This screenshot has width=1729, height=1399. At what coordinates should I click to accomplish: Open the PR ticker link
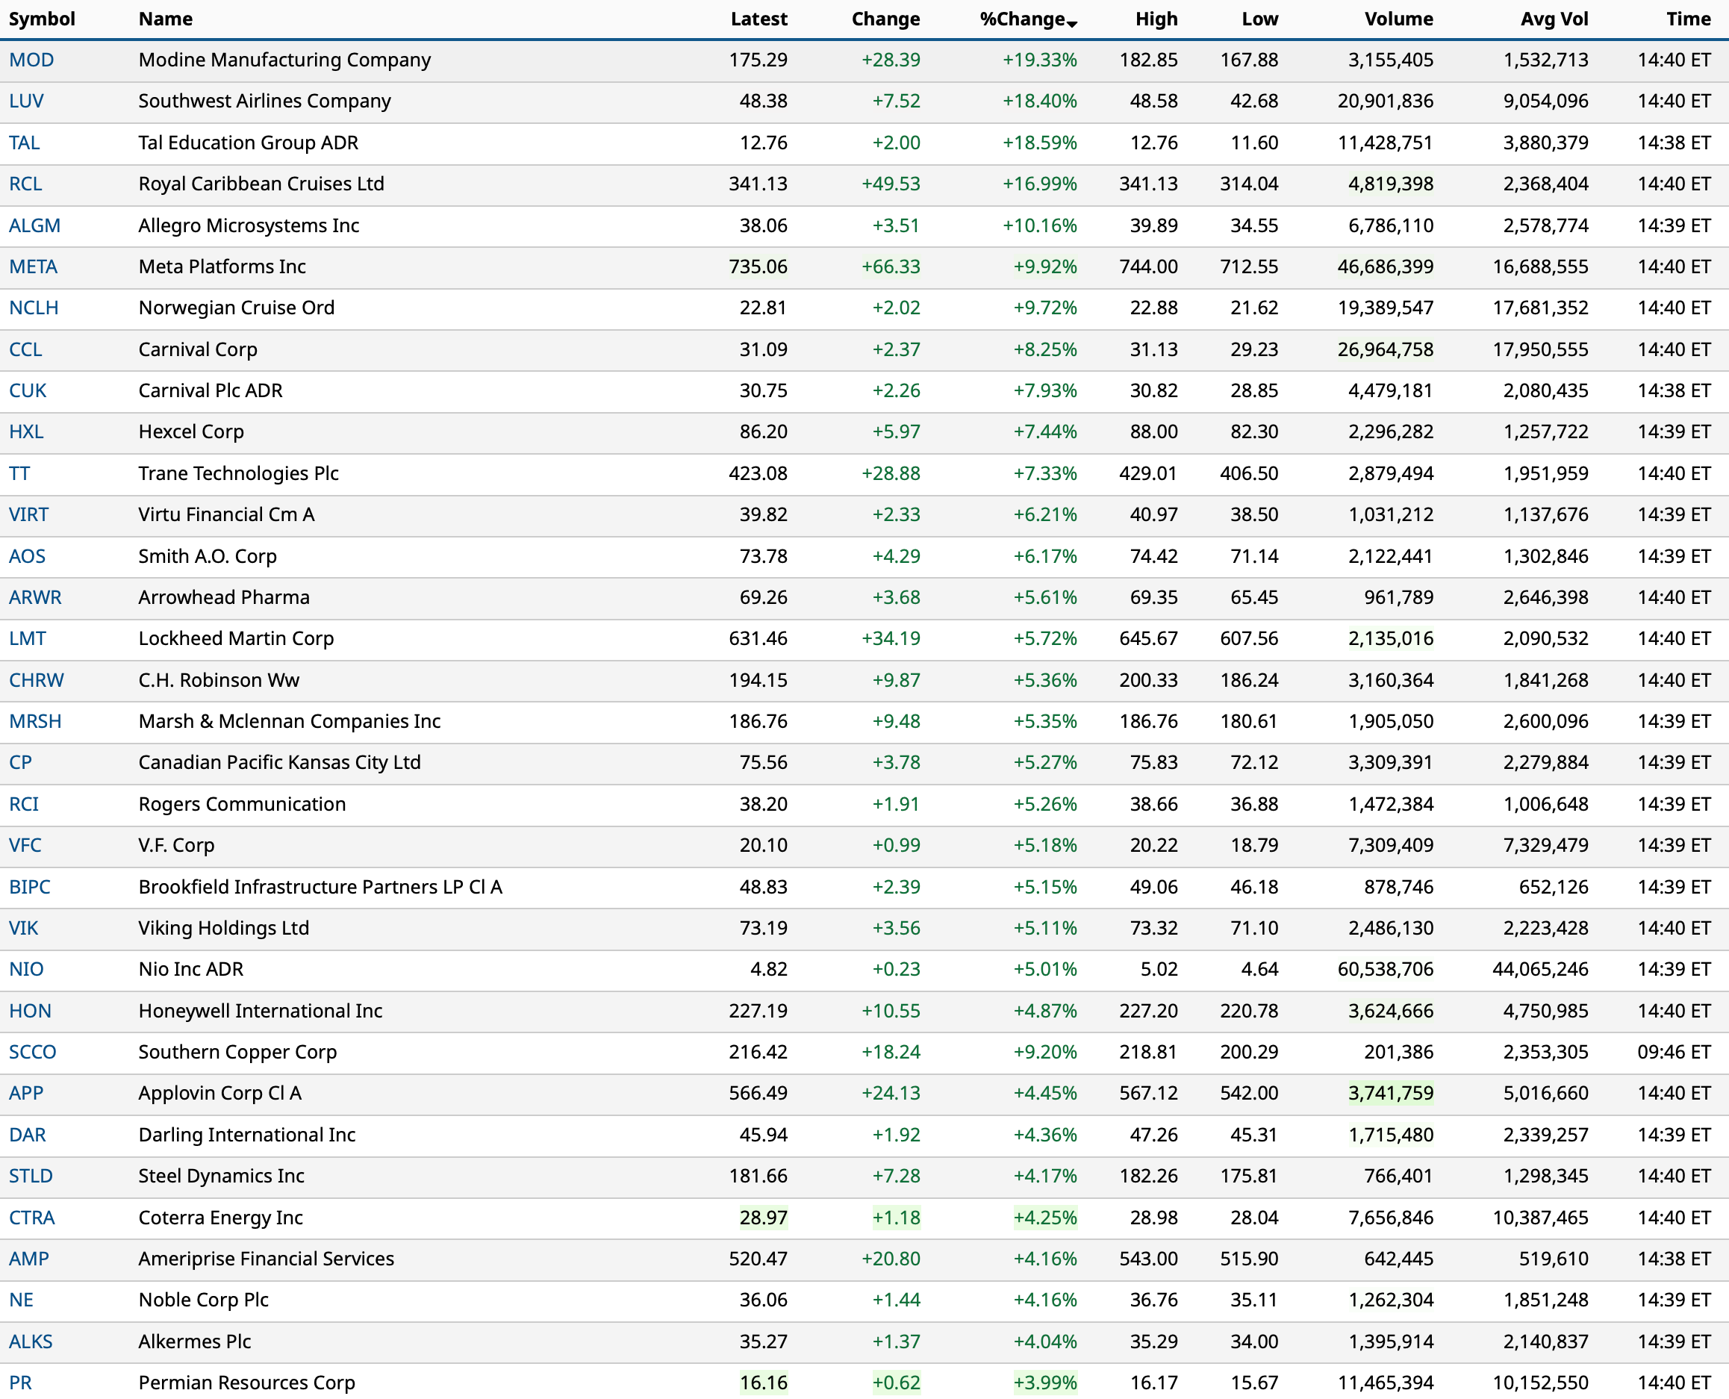pos(21,1382)
